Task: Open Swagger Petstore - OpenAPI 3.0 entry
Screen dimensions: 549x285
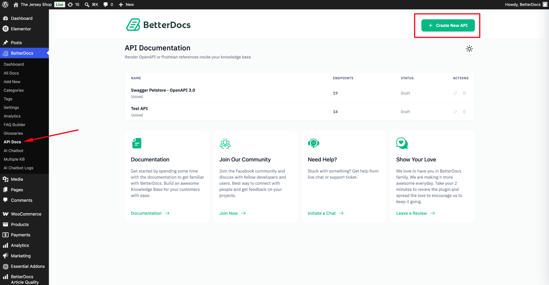Action: tap(163, 90)
